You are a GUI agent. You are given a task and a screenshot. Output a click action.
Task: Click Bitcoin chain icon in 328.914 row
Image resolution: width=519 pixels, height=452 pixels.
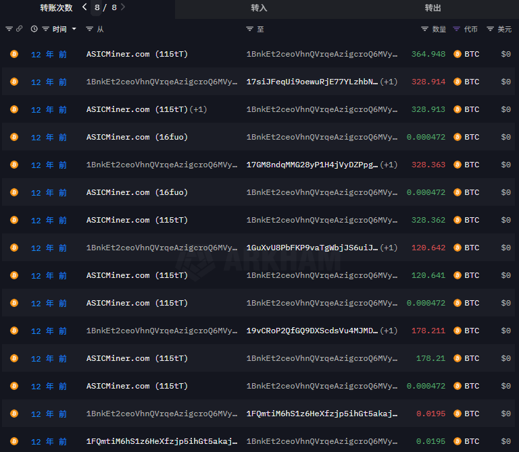(x=14, y=82)
